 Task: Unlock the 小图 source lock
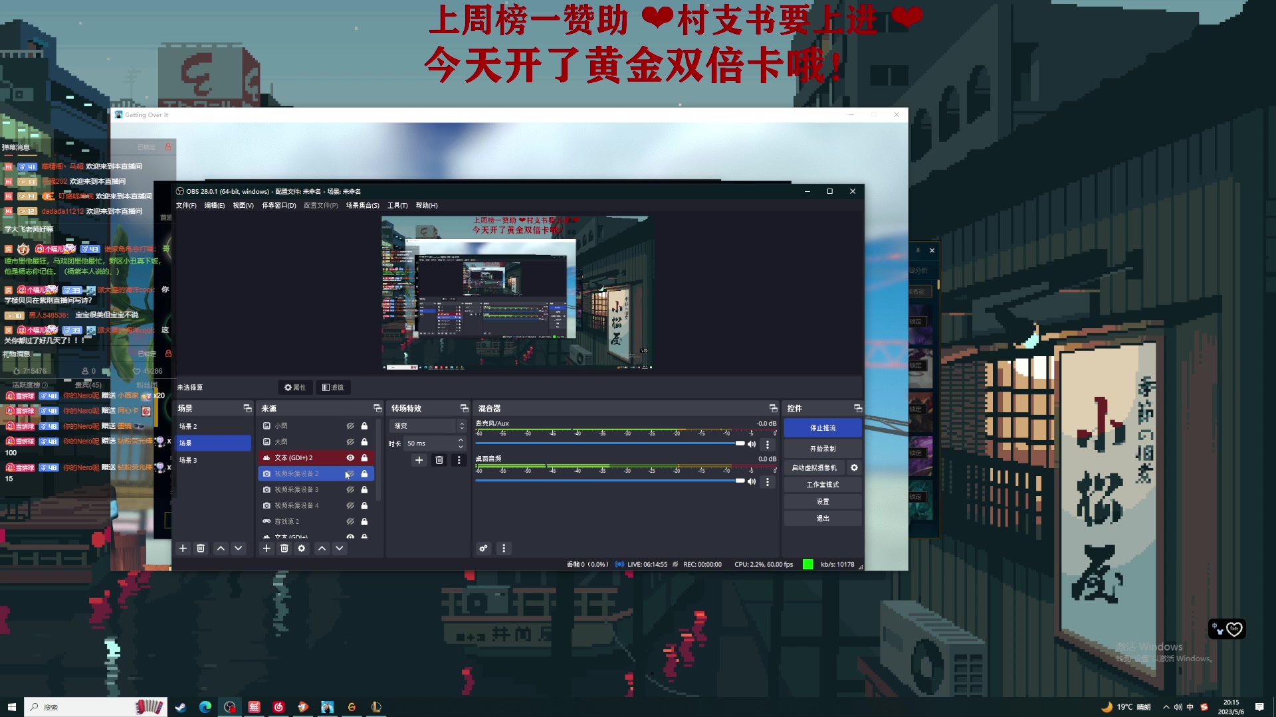click(364, 426)
